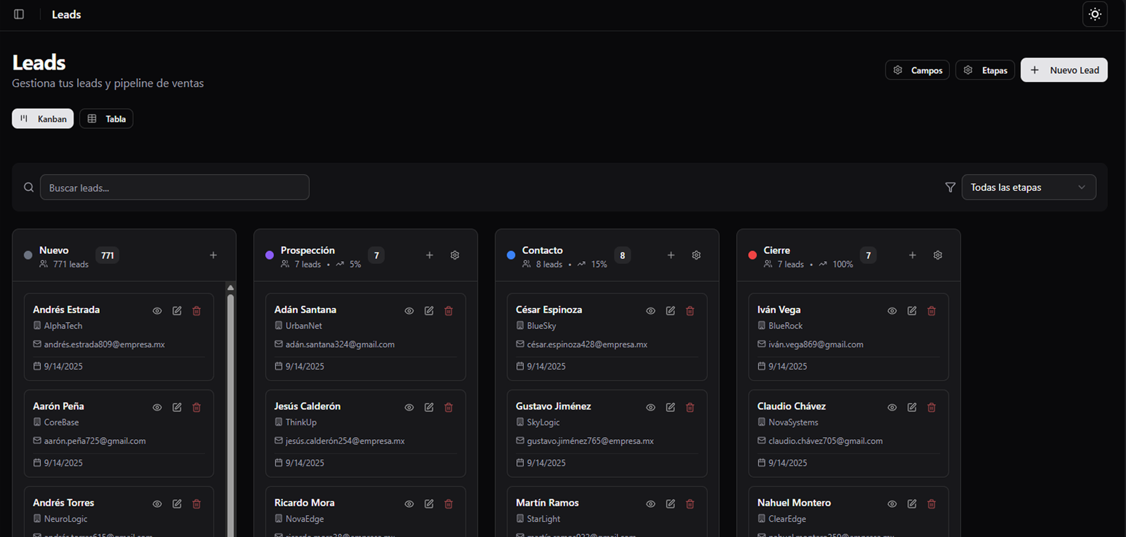The height and width of the screenshot is (537, 1126).
Task: Open the Campos configuration button
Action: click(x=917, y=70)
